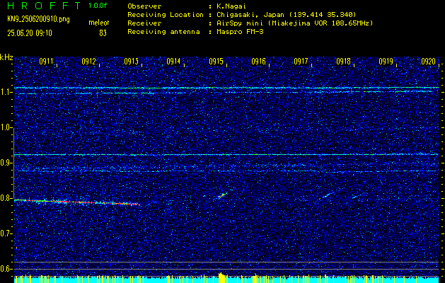Image resolution: width=445 pixels, height=283 pixels.
Task: Click the Observer label
Action: click(x=144, y=6)
